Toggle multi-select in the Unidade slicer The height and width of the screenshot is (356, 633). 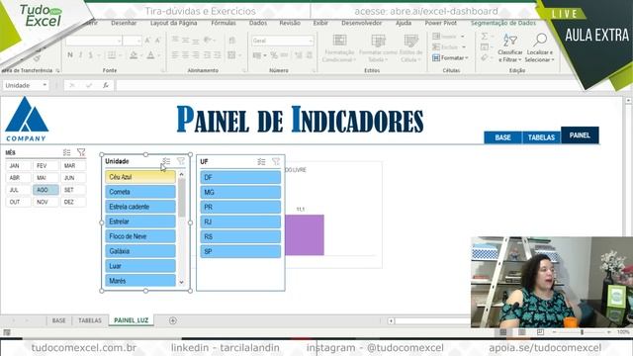166,161
